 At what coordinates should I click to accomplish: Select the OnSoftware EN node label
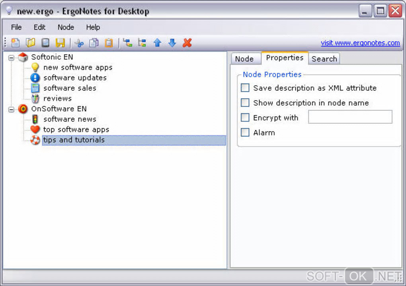(59, 109)
